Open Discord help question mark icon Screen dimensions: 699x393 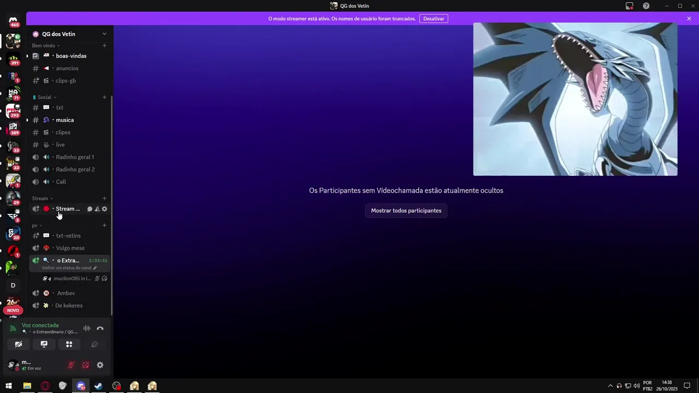tap(646, 6)
